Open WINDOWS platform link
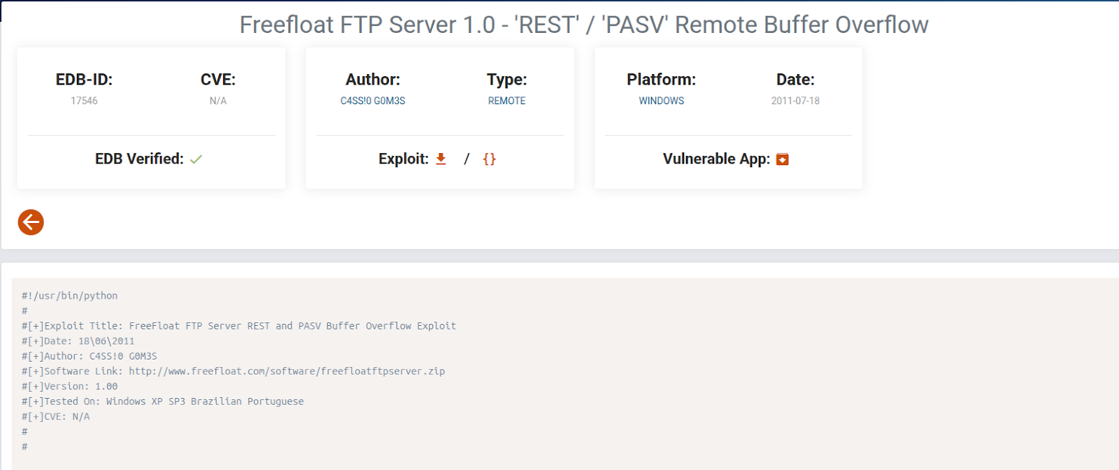The image size is (1119, 470). 662,101
